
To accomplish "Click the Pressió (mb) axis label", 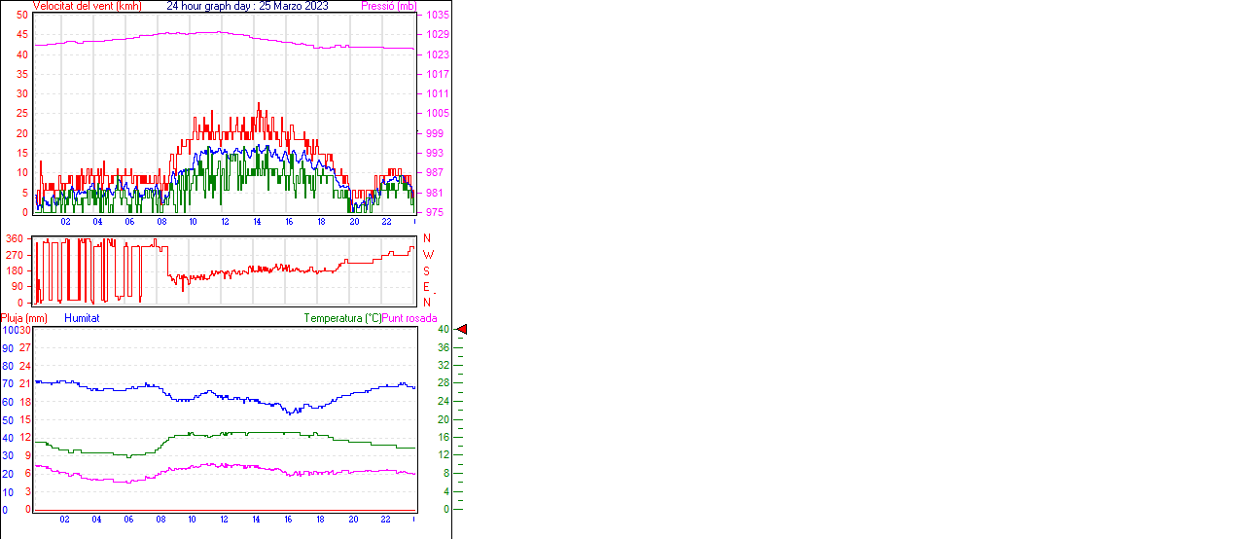I will pyautogui.click(x=389, y=6).
